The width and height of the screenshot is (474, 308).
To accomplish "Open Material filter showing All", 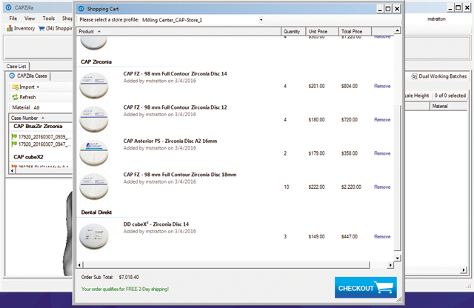I will pyautogui.click(x=36, y=107).
